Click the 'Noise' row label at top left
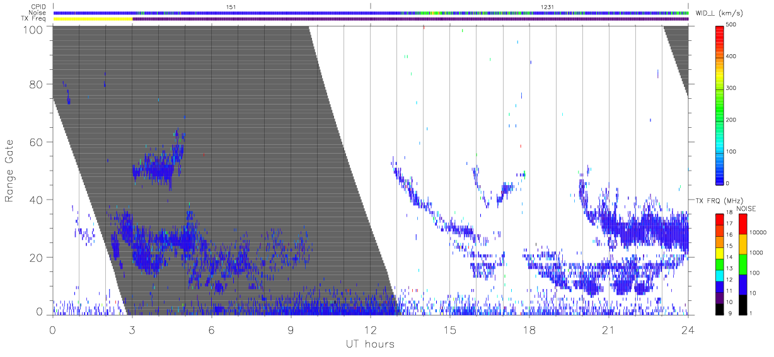The height and width of the screenshot is (357, 774). pyautogui.click(x=37, y=13)
